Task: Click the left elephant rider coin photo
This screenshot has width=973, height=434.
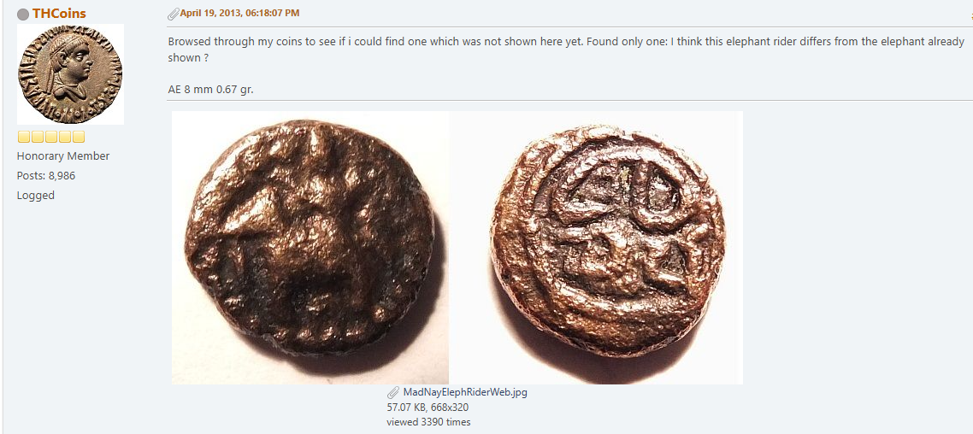Action: 310,247
